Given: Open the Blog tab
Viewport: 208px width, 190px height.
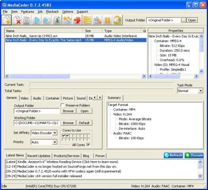Looking at the screenshot, I should (86, 156).
